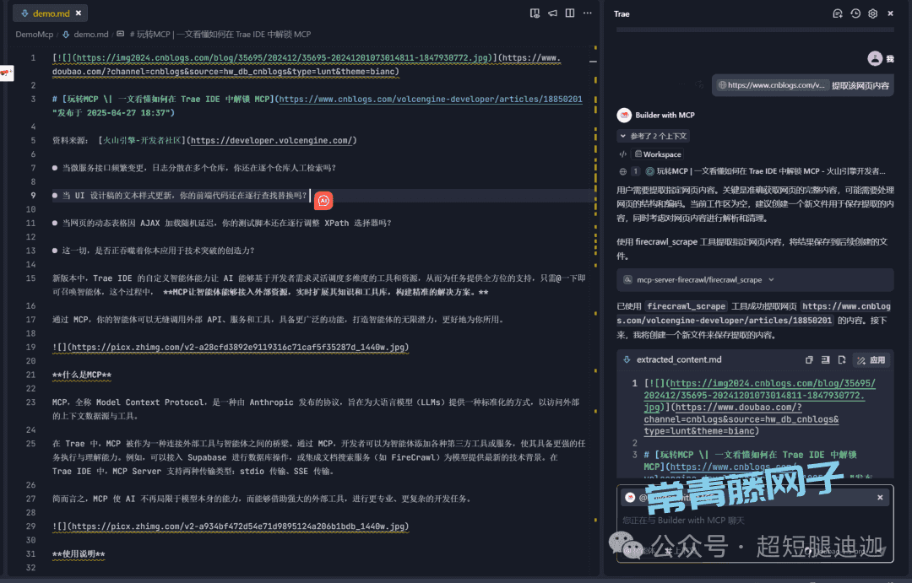Image resolution: width=912 pixels, height=583 pixels.
Task: Click line 17 text beginning '通过 MCP'
Action: pos(278,319)
